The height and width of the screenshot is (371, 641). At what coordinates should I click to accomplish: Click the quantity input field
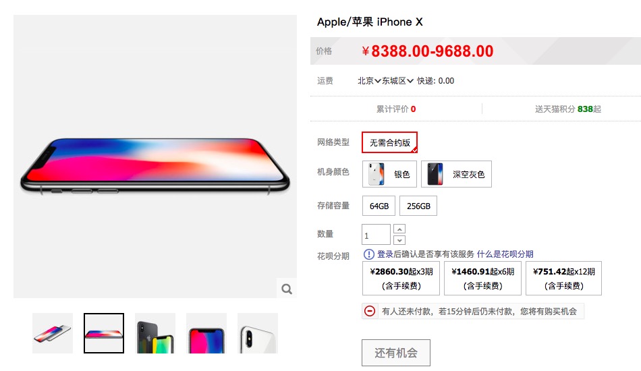click(376, 235)
